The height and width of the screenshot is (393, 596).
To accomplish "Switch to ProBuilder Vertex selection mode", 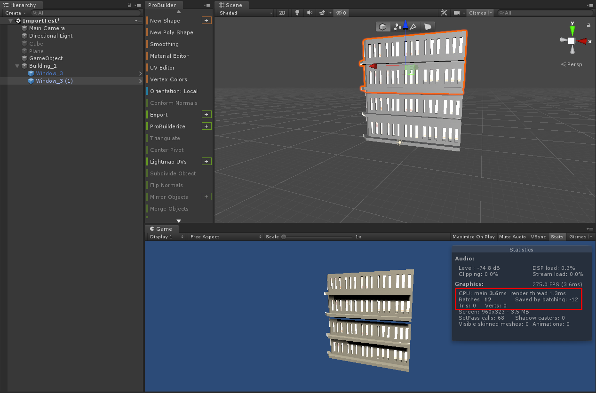I will click(397, 27).
